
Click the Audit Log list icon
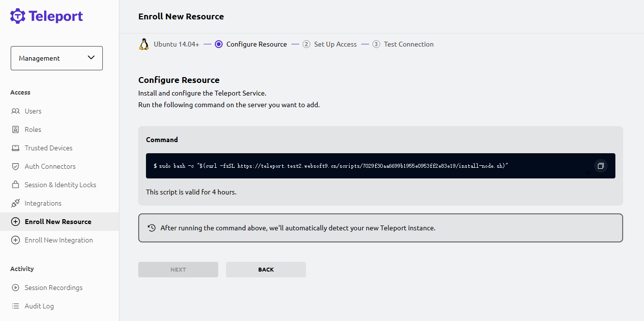click(16, 306)
